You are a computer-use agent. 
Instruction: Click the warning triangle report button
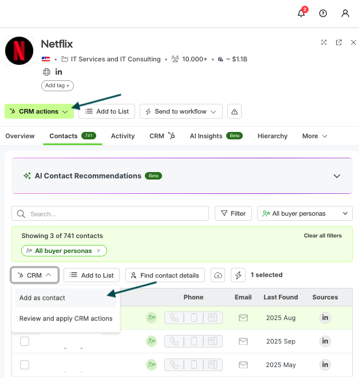pyautogui.click(x=234, y=111)
